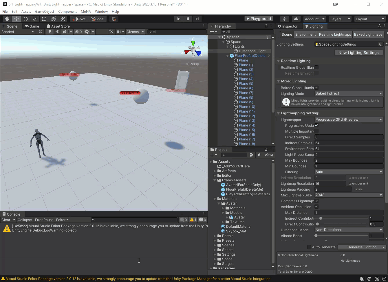Viewport: 388px width, 282px height.
Task: Toggle grid snapping icon in toolbar
Action: point(114,19)
